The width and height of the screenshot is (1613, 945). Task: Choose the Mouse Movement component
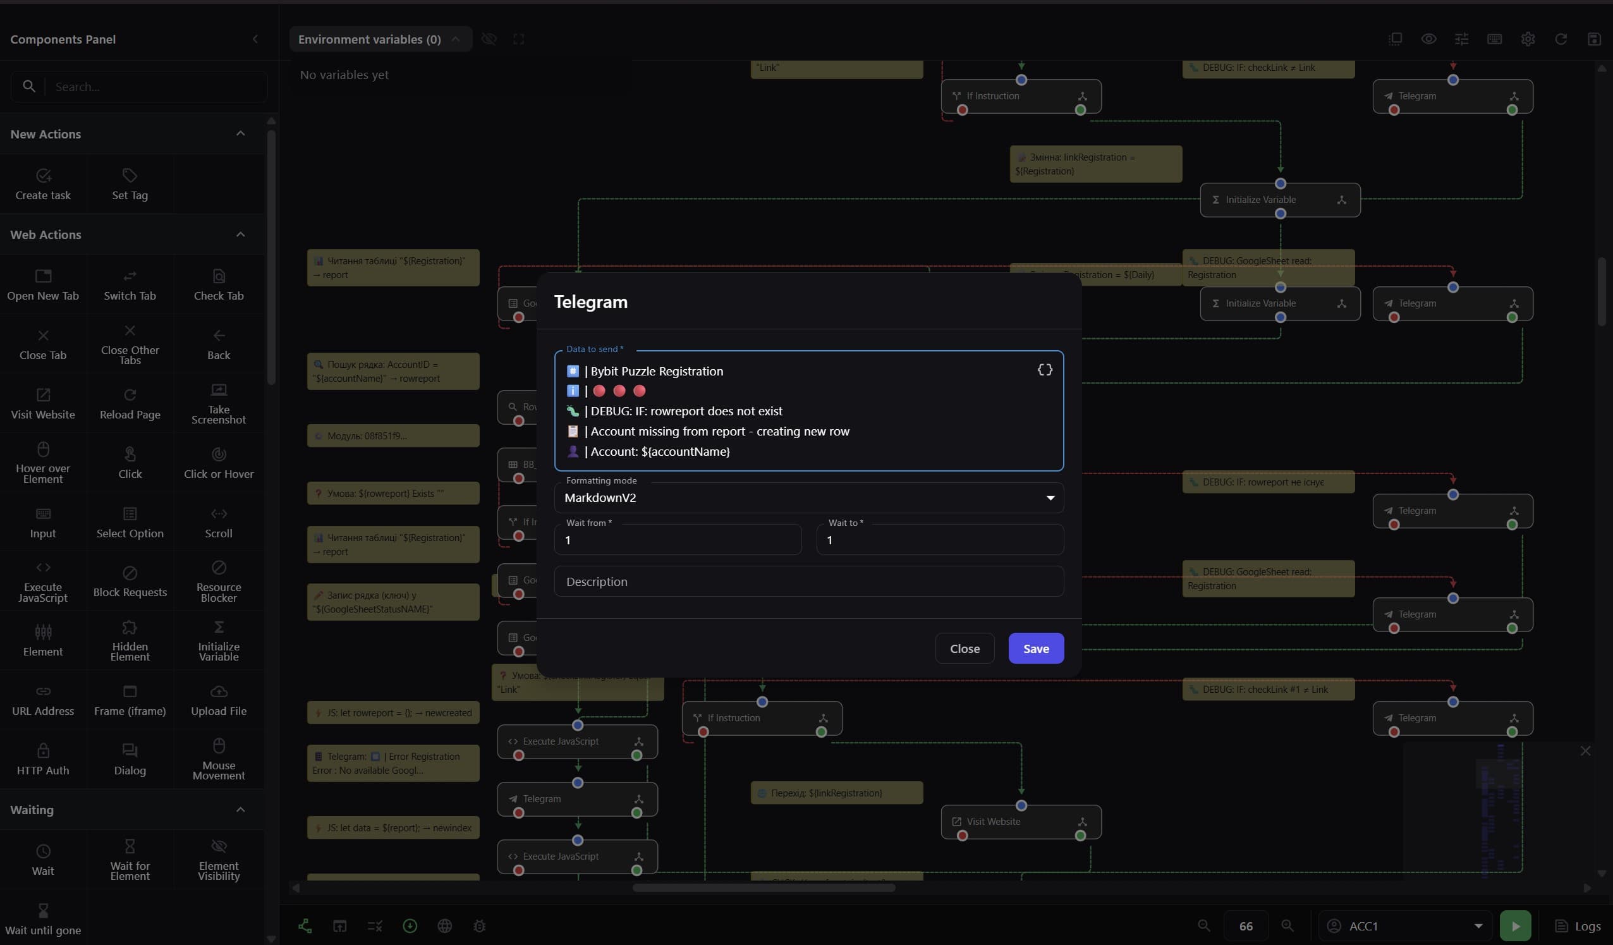coord(218,760)
